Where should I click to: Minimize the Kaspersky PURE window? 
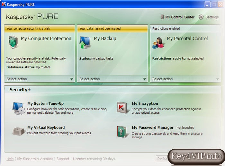click(207, 4)
